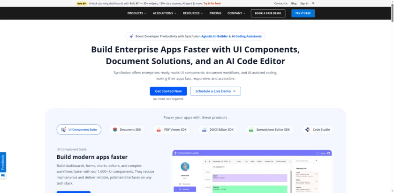The image size is (394, 193).
Task: Open the Choose Specialist dropdown in preview
Action: coord(307,161)
